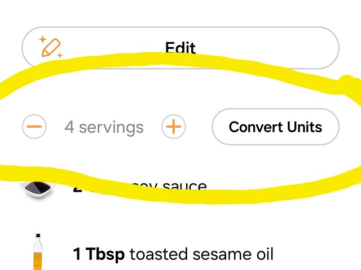
Task: Click the orange circled minus button
Action: pyautogui.click(x=34, y=127)
